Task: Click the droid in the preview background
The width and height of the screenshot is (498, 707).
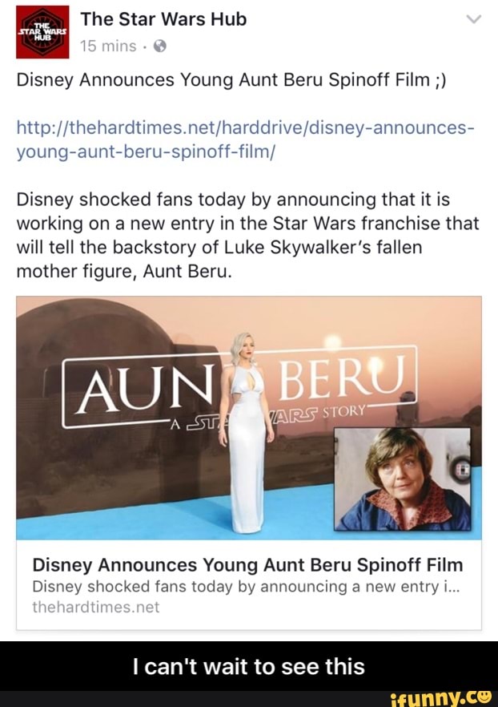Action: 408,408
